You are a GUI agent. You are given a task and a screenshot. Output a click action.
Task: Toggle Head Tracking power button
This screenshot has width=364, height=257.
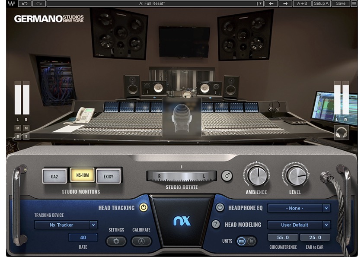tap(144, 207)
